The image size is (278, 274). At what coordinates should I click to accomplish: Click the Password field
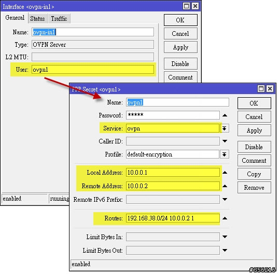pos(173,115)
